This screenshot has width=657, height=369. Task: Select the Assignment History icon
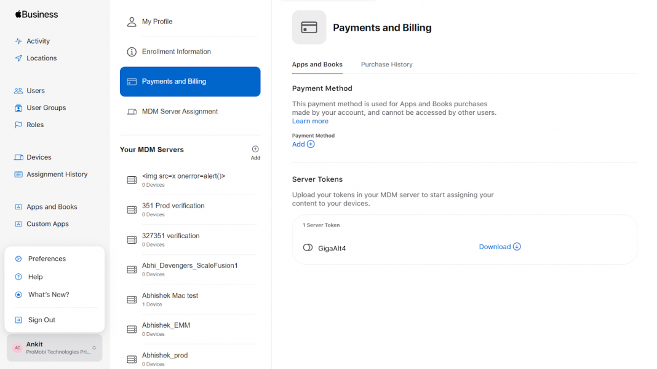click(18, 174)
